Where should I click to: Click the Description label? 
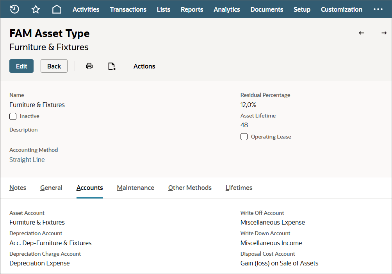pyautogui.click(x=23, y=130)
